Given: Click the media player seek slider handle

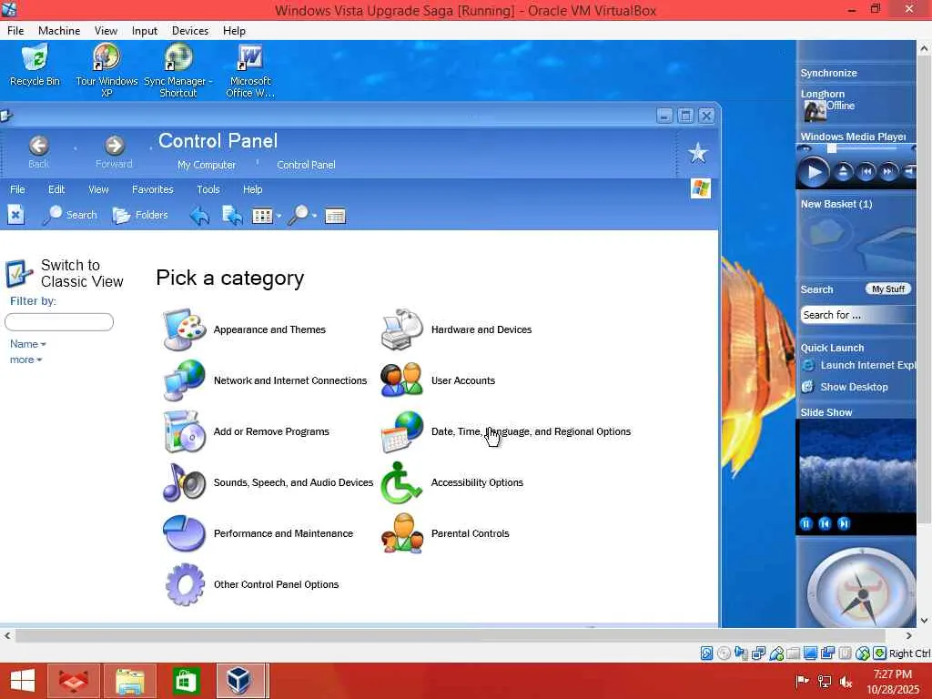Looking at the screenshot, I should click(x=832, y=148).
